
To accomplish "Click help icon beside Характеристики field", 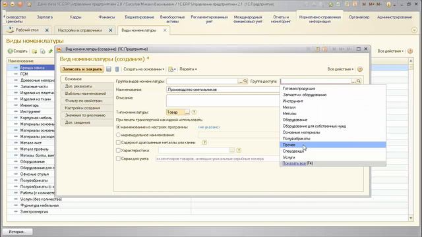I will tap(239, 150).
